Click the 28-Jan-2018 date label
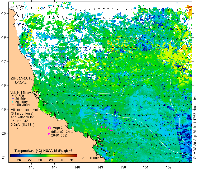The height and width of the screenshot is (169, 198). [22, 78]
